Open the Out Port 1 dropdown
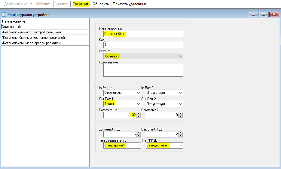Image resolution: width=281 pixels, height=169 pixels. click(x=122, y=104)
